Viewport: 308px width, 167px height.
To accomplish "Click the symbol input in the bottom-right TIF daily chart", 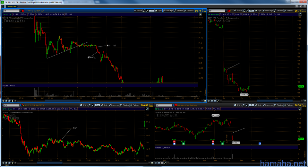I will pyautogui.click(x=164, y=105).
